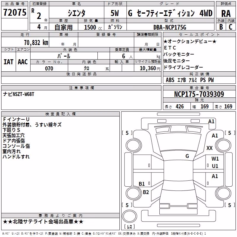Screen dimensions: 237x237
Task: Click the G windshield chip mark on the diagram
Action: [187, 156]
